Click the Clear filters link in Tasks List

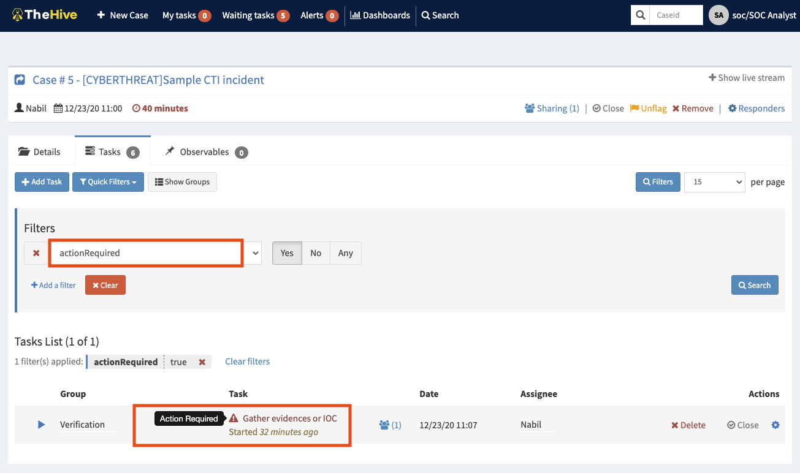(x=247, y=361)
